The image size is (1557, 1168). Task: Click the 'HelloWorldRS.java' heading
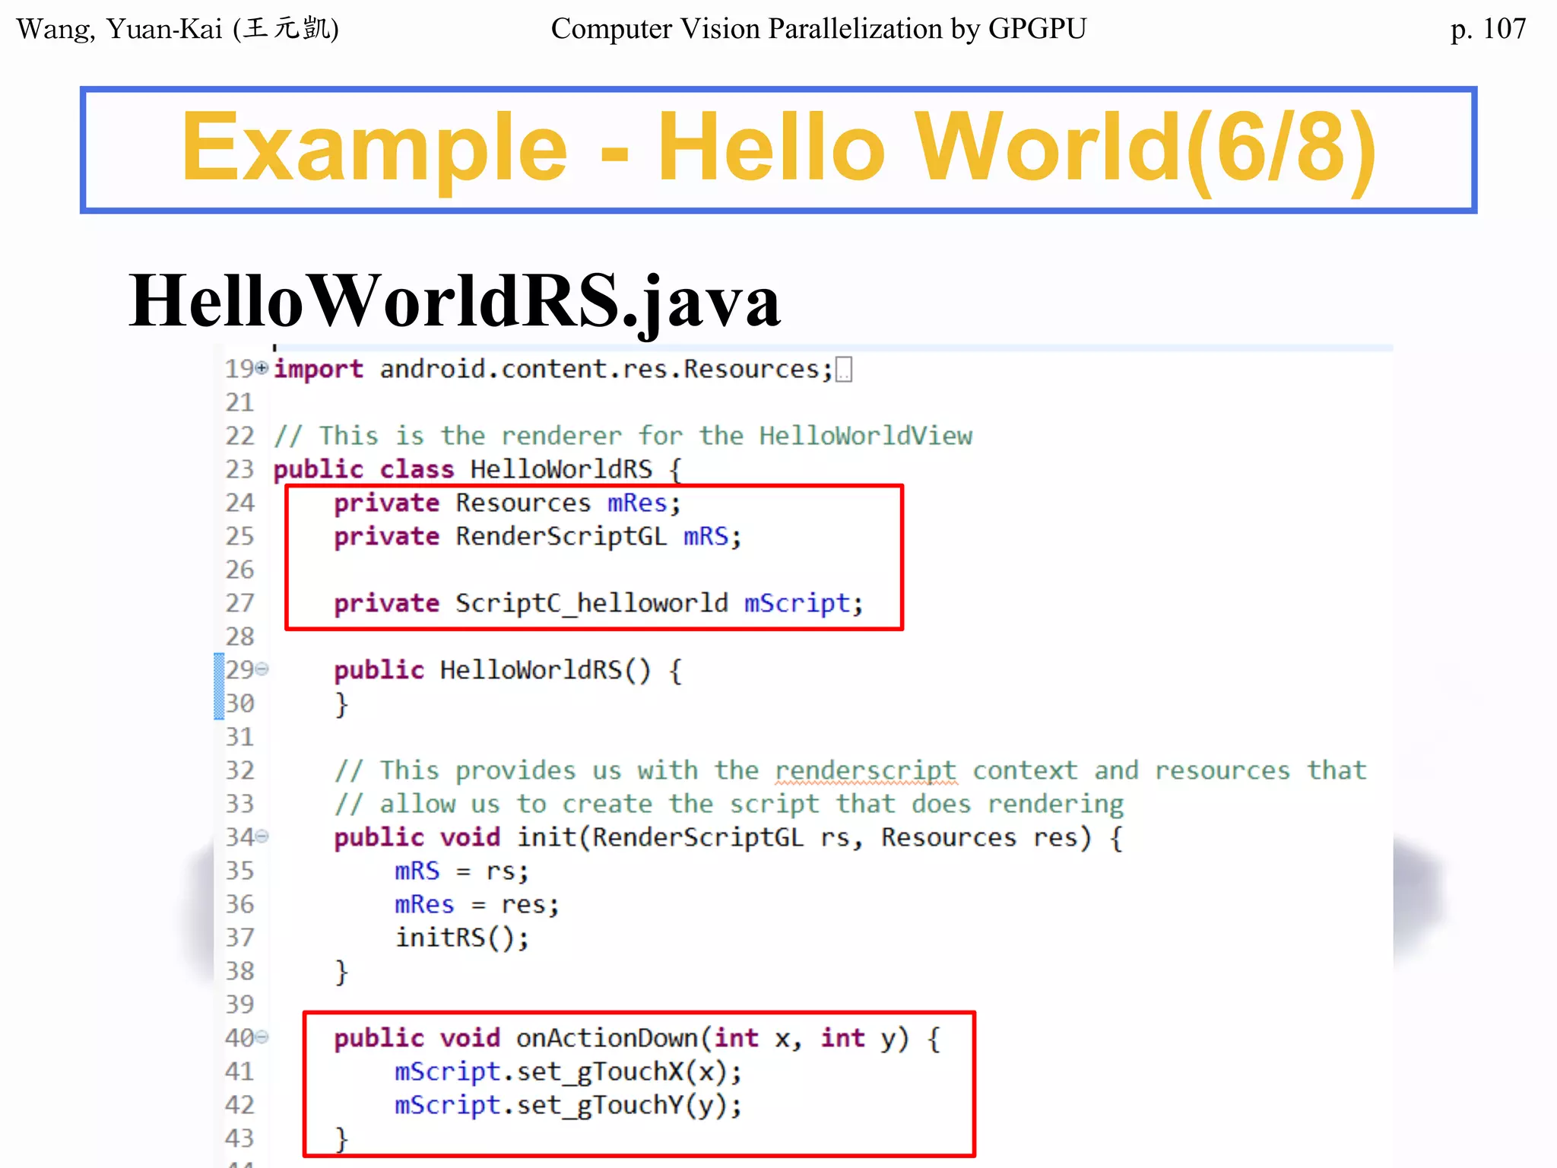[x=455, y=301]
